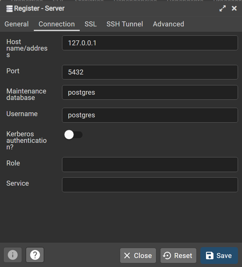Click into the Username field

point(150,115)
